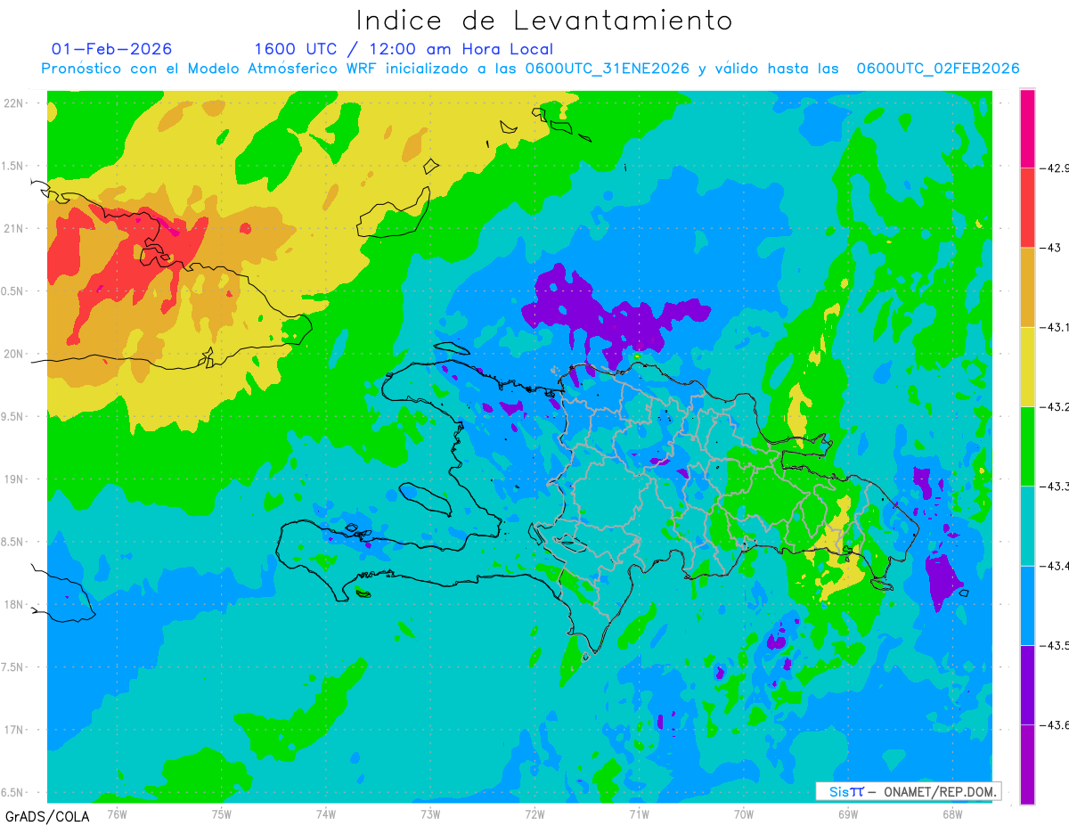Click the "76W" longitude label

pos(118,813)
